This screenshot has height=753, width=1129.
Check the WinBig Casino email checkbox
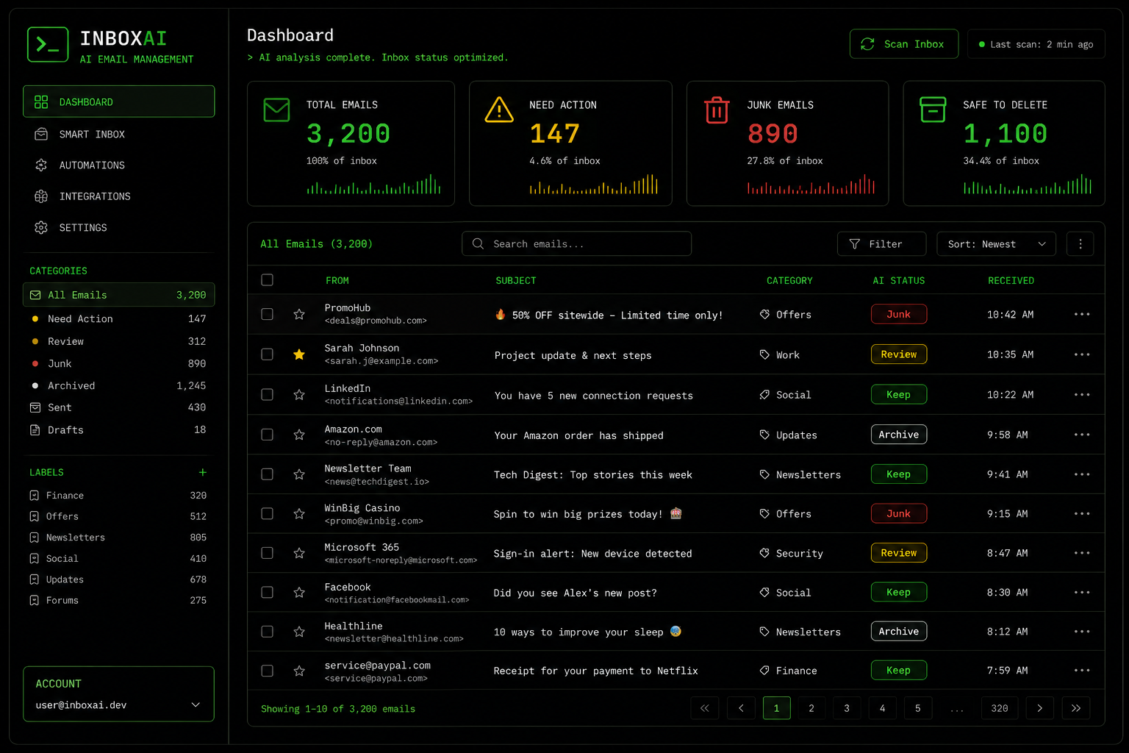pos(268,513)
